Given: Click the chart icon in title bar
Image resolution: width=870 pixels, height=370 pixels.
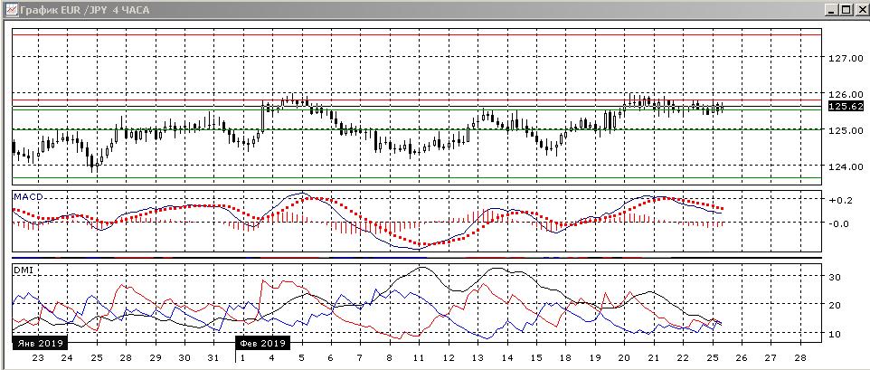Looking at the screenshot, I should click(10, 10).
